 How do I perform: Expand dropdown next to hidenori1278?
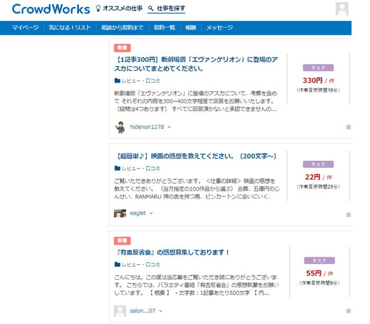pos(169,127)
